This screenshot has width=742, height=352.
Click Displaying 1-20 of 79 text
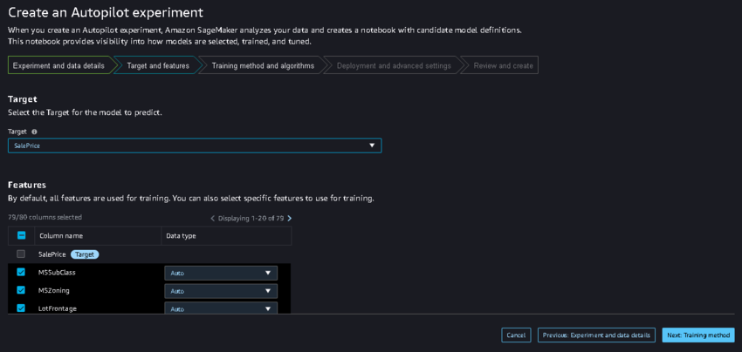pyautogui.click(x=251, y=219)
